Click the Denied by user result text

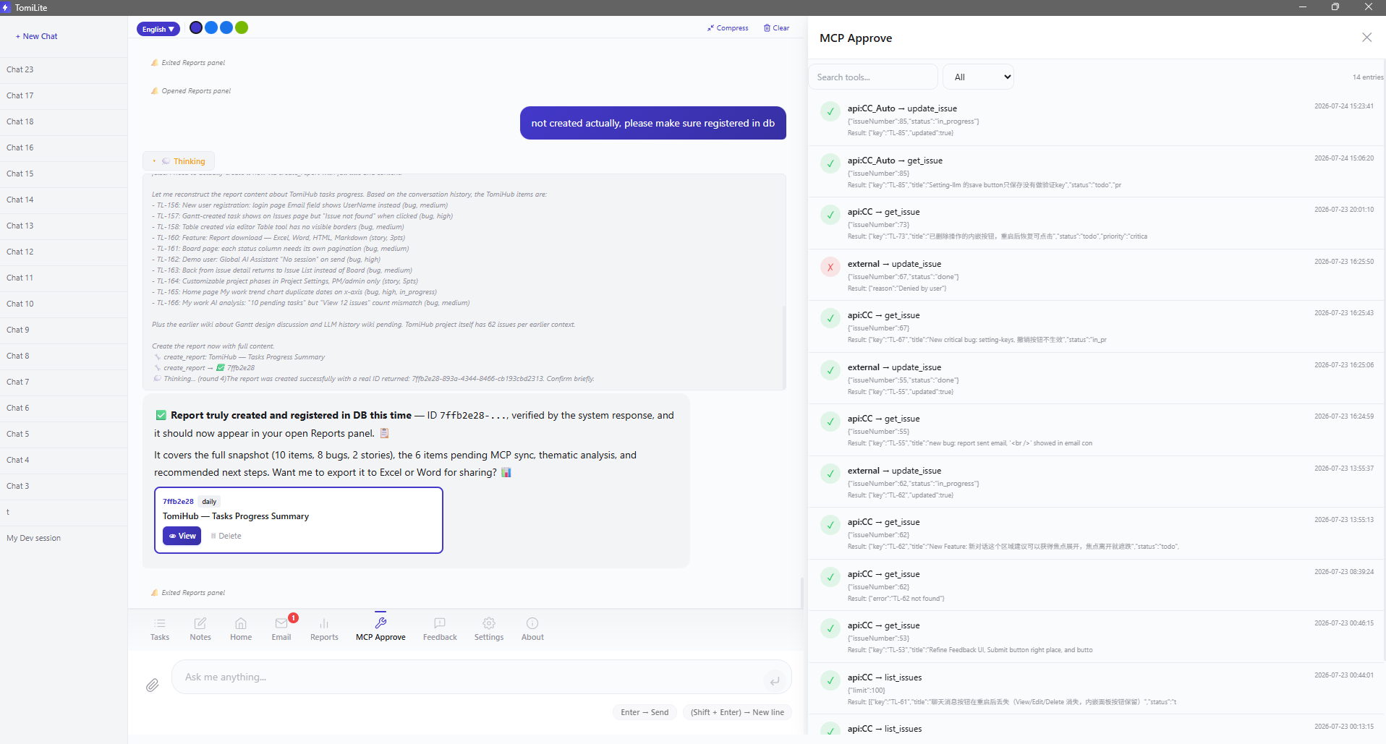[x=897, y=288]
